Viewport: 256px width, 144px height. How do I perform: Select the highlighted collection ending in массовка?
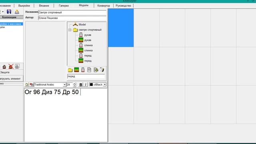tap(11, 24)
